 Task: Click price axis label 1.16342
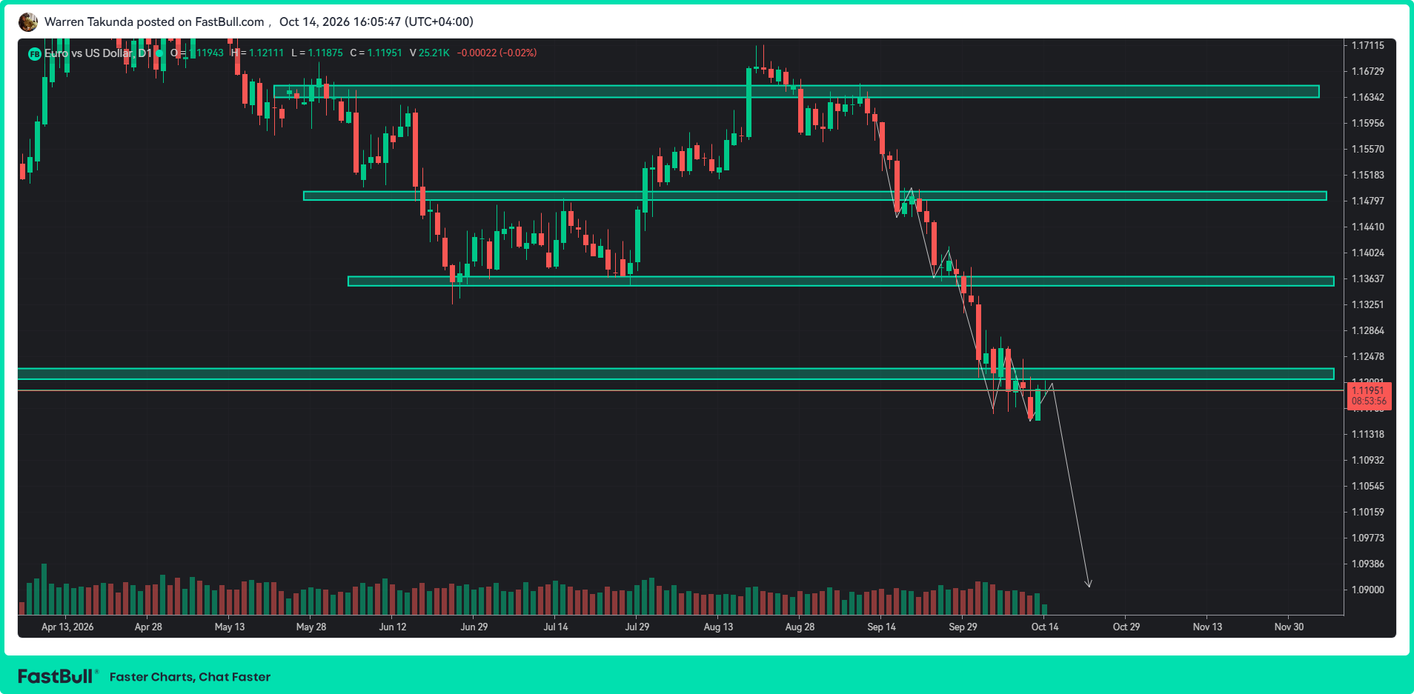pyautogui.click(x=1367, y=97)
